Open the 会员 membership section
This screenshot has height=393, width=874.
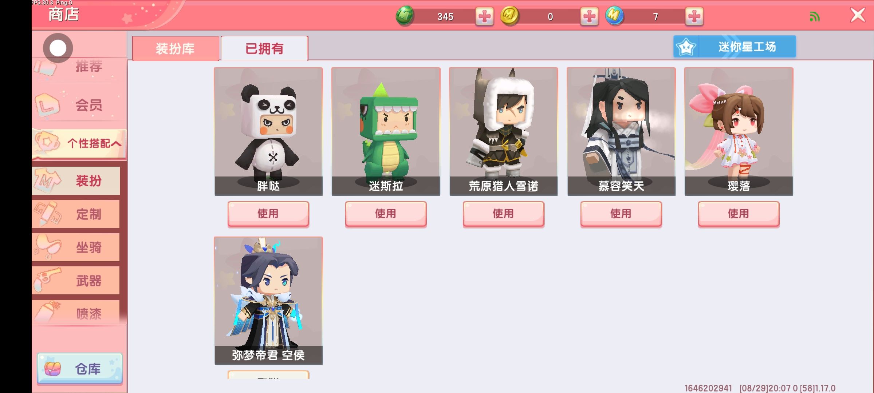tap(79, 105)
